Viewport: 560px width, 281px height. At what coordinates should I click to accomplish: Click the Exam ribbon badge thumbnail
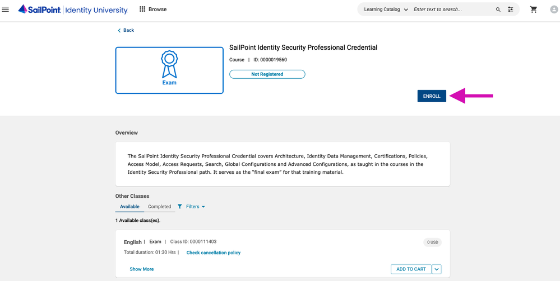[169, 70]
